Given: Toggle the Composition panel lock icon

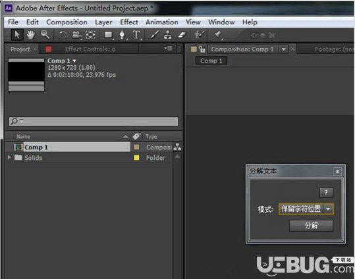Looking at the screenshot, I should click(x=202, y=49).
